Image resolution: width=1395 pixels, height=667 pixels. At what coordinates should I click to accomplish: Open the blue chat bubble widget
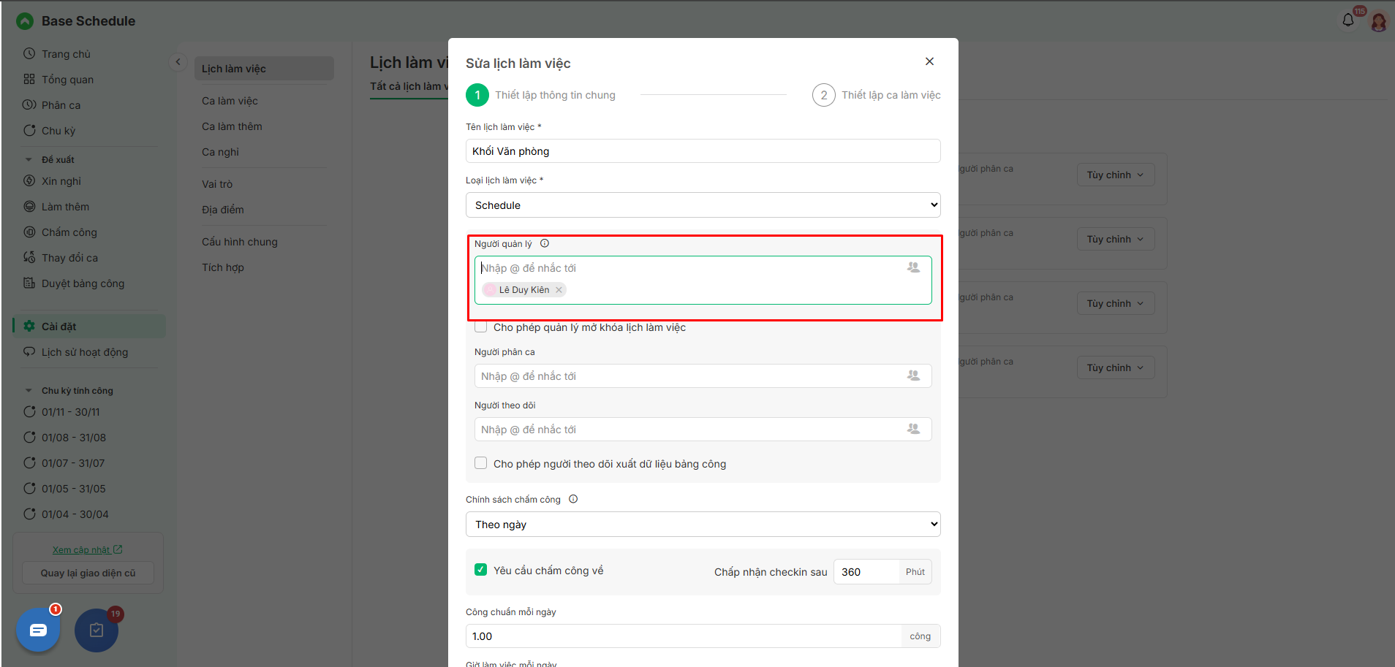click(38, 630)
